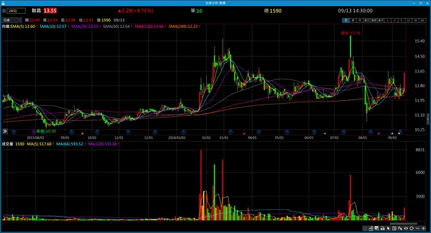Image resolution: width=431 pixels, height=233 pixels.
Task: Open the window search/magnify icon
Action: pos(377,228)
